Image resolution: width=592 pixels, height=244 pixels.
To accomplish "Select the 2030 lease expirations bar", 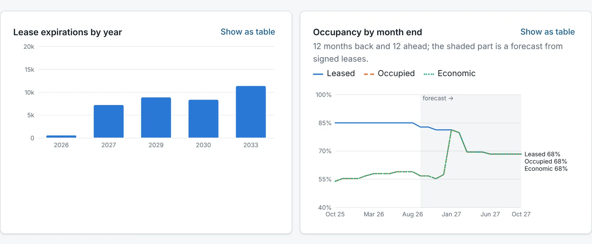I will click(x=203, y=119).
